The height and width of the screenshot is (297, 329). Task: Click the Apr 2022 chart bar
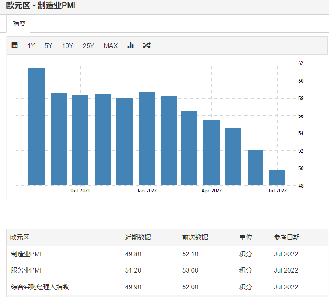pyautogui.click(x=211, y=153)
